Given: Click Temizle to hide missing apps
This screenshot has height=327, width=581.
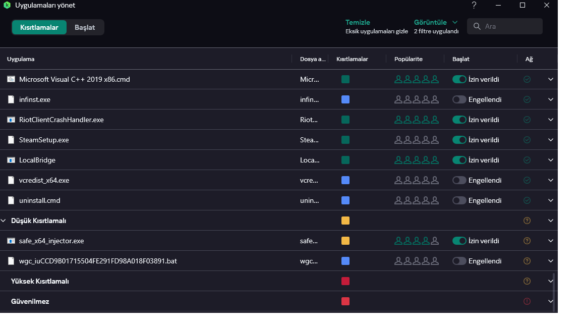Looking at the screenshot, I should pyautogui.click(x=358, y=23).
